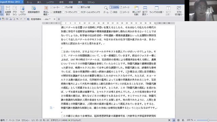The image size is (217, 122).
Task: Open Split Window dropdown (ウィンドウの分割)
Action: point(157,10)
